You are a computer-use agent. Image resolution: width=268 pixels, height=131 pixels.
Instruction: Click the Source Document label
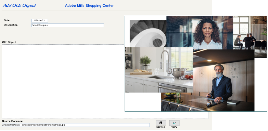click(x=13, y=121)
